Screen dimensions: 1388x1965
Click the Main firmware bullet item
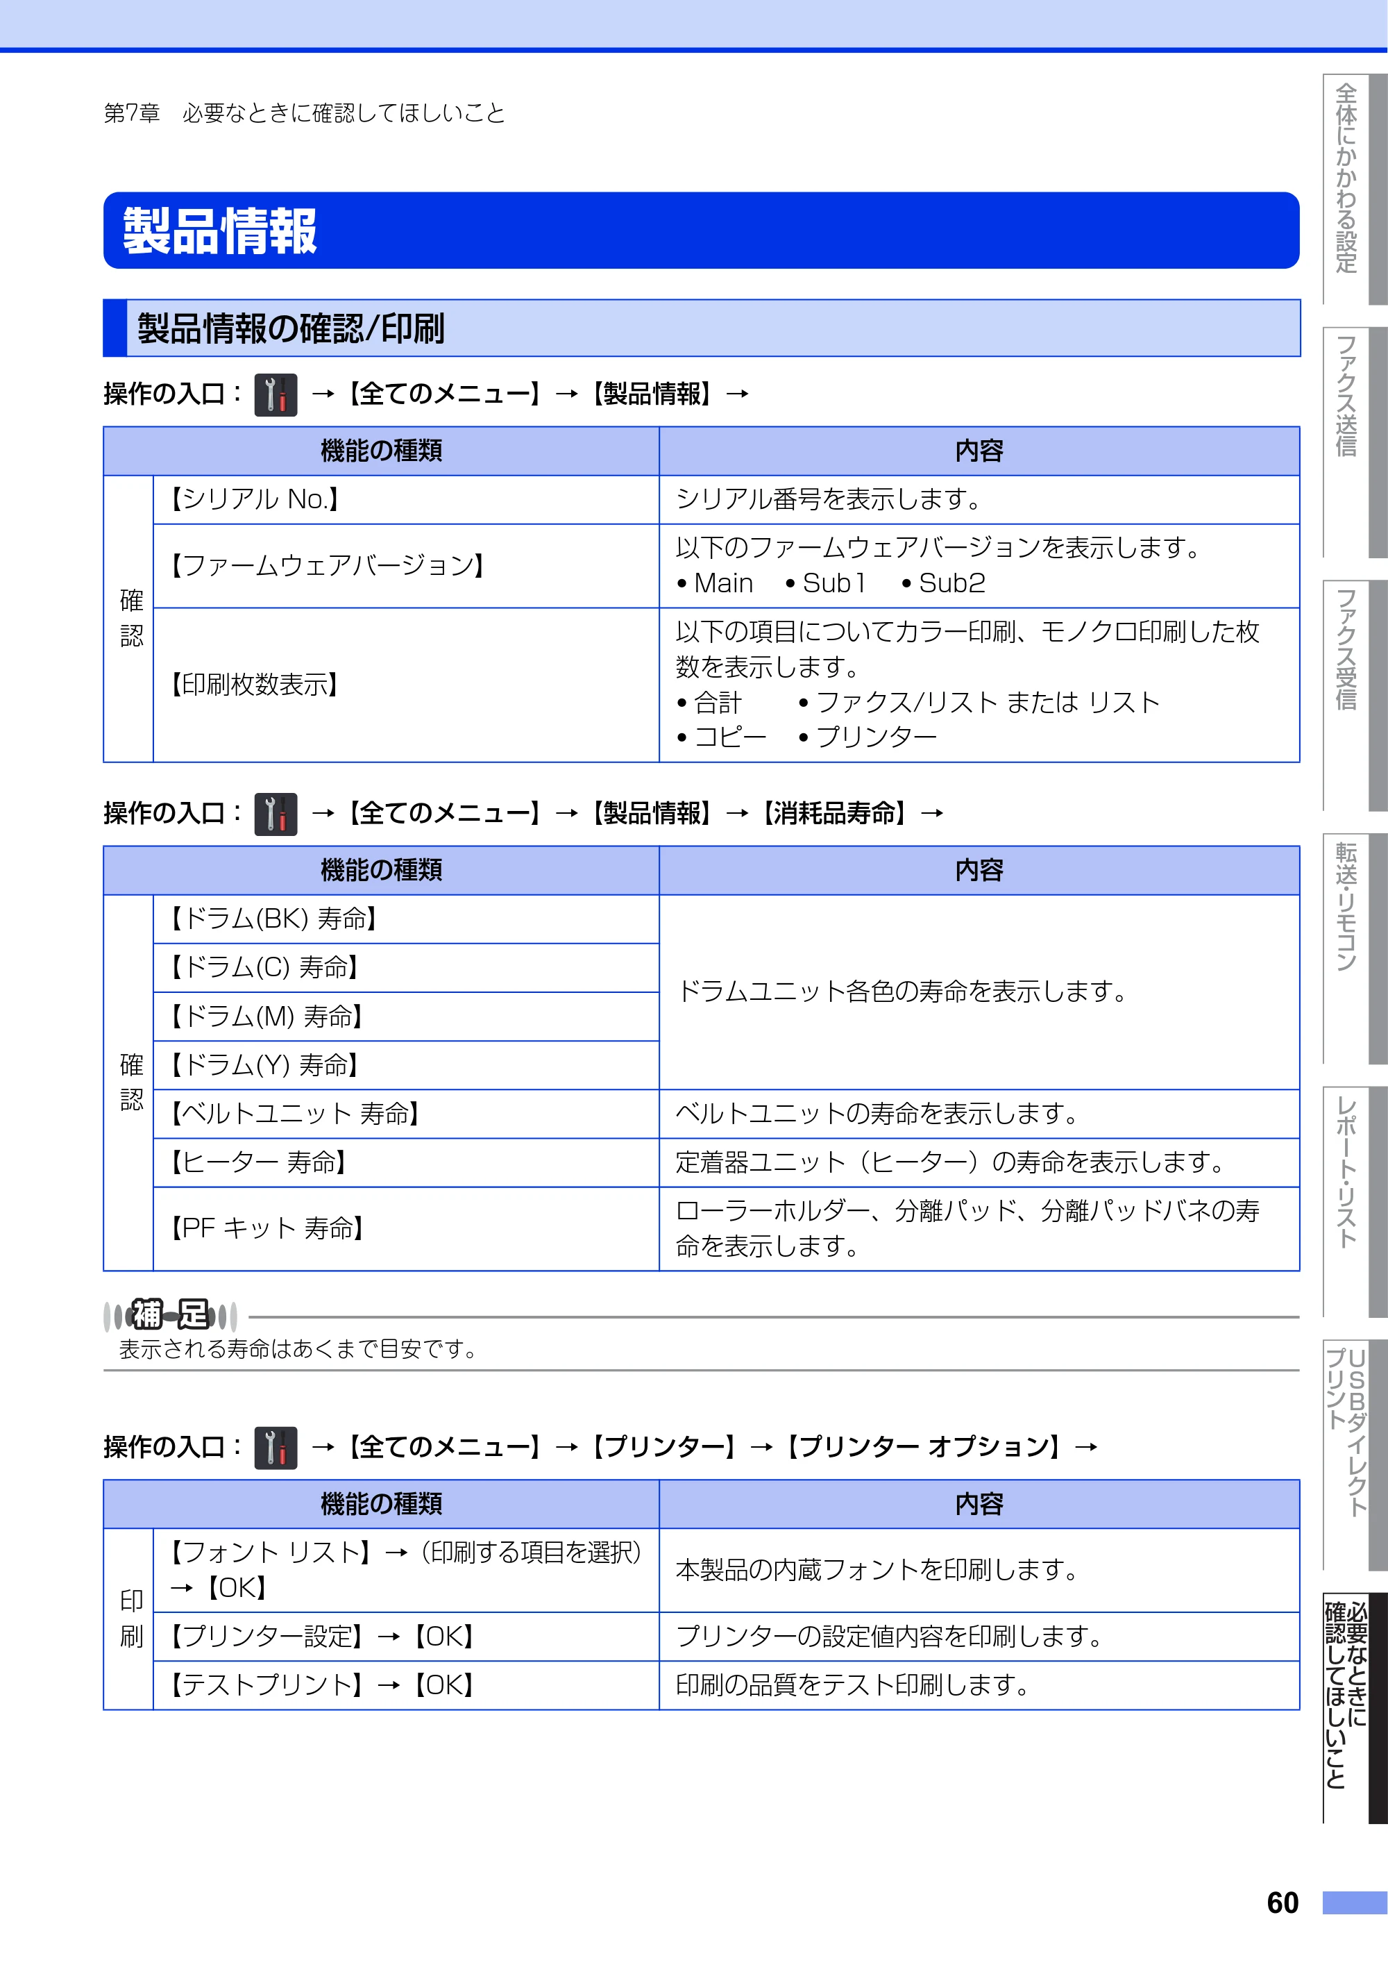tap(715, 584)
